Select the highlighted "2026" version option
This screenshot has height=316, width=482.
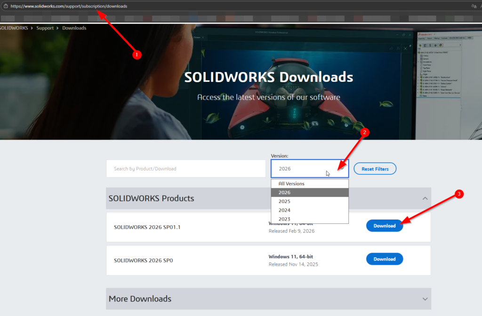284,192
